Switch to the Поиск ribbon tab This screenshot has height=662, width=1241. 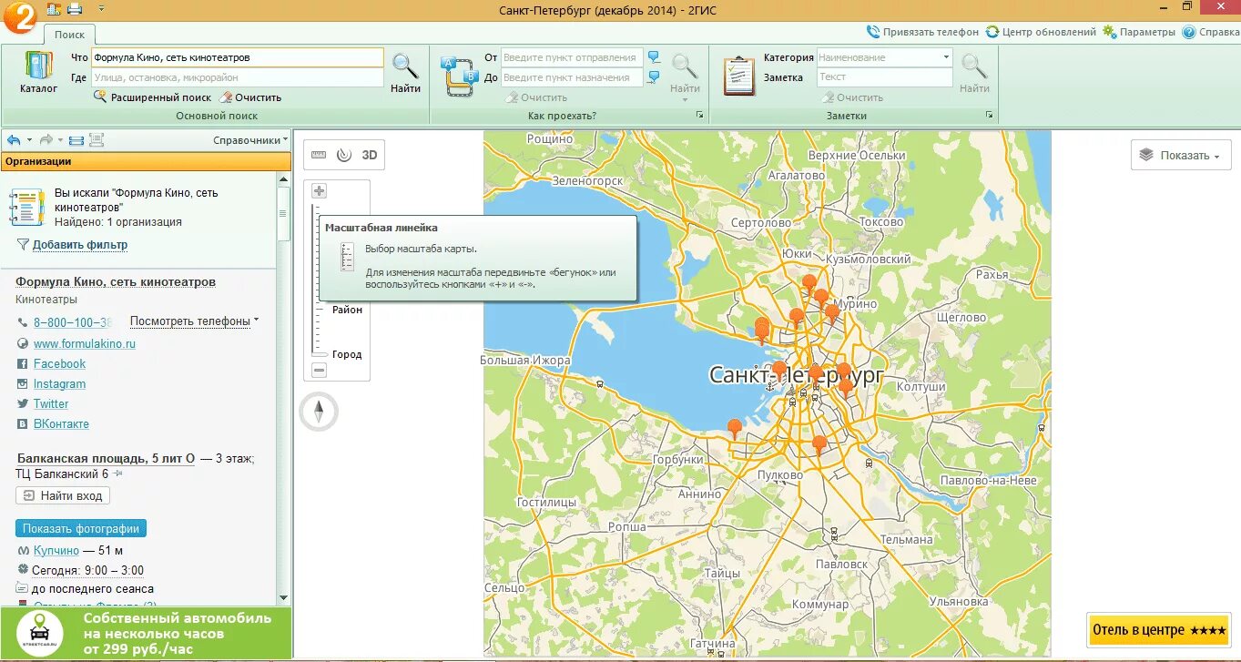[x=69, y=35]
